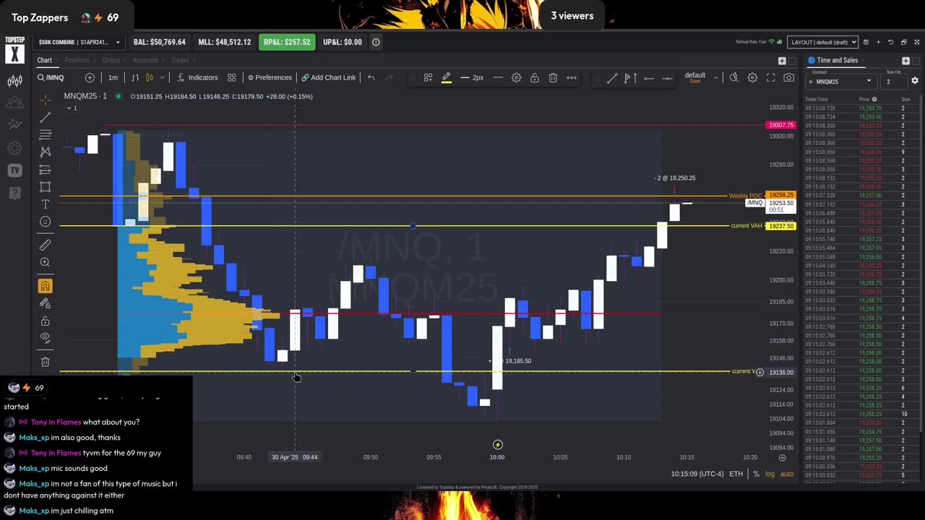The height and width of the screenshot is (520, 925).
Task: Add a symbol with the plus icon
Action: tap(90, 77)
